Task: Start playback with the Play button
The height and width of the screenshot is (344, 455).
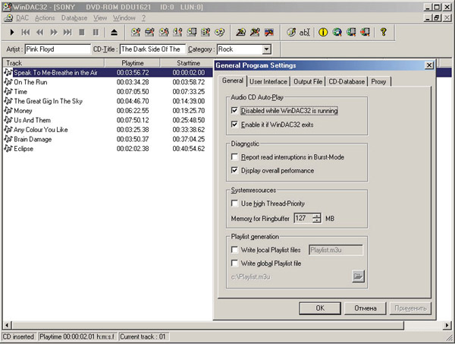Action: coord(12,32)
